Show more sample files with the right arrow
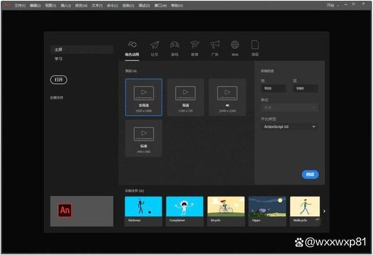373x255 pixels. 324,212
